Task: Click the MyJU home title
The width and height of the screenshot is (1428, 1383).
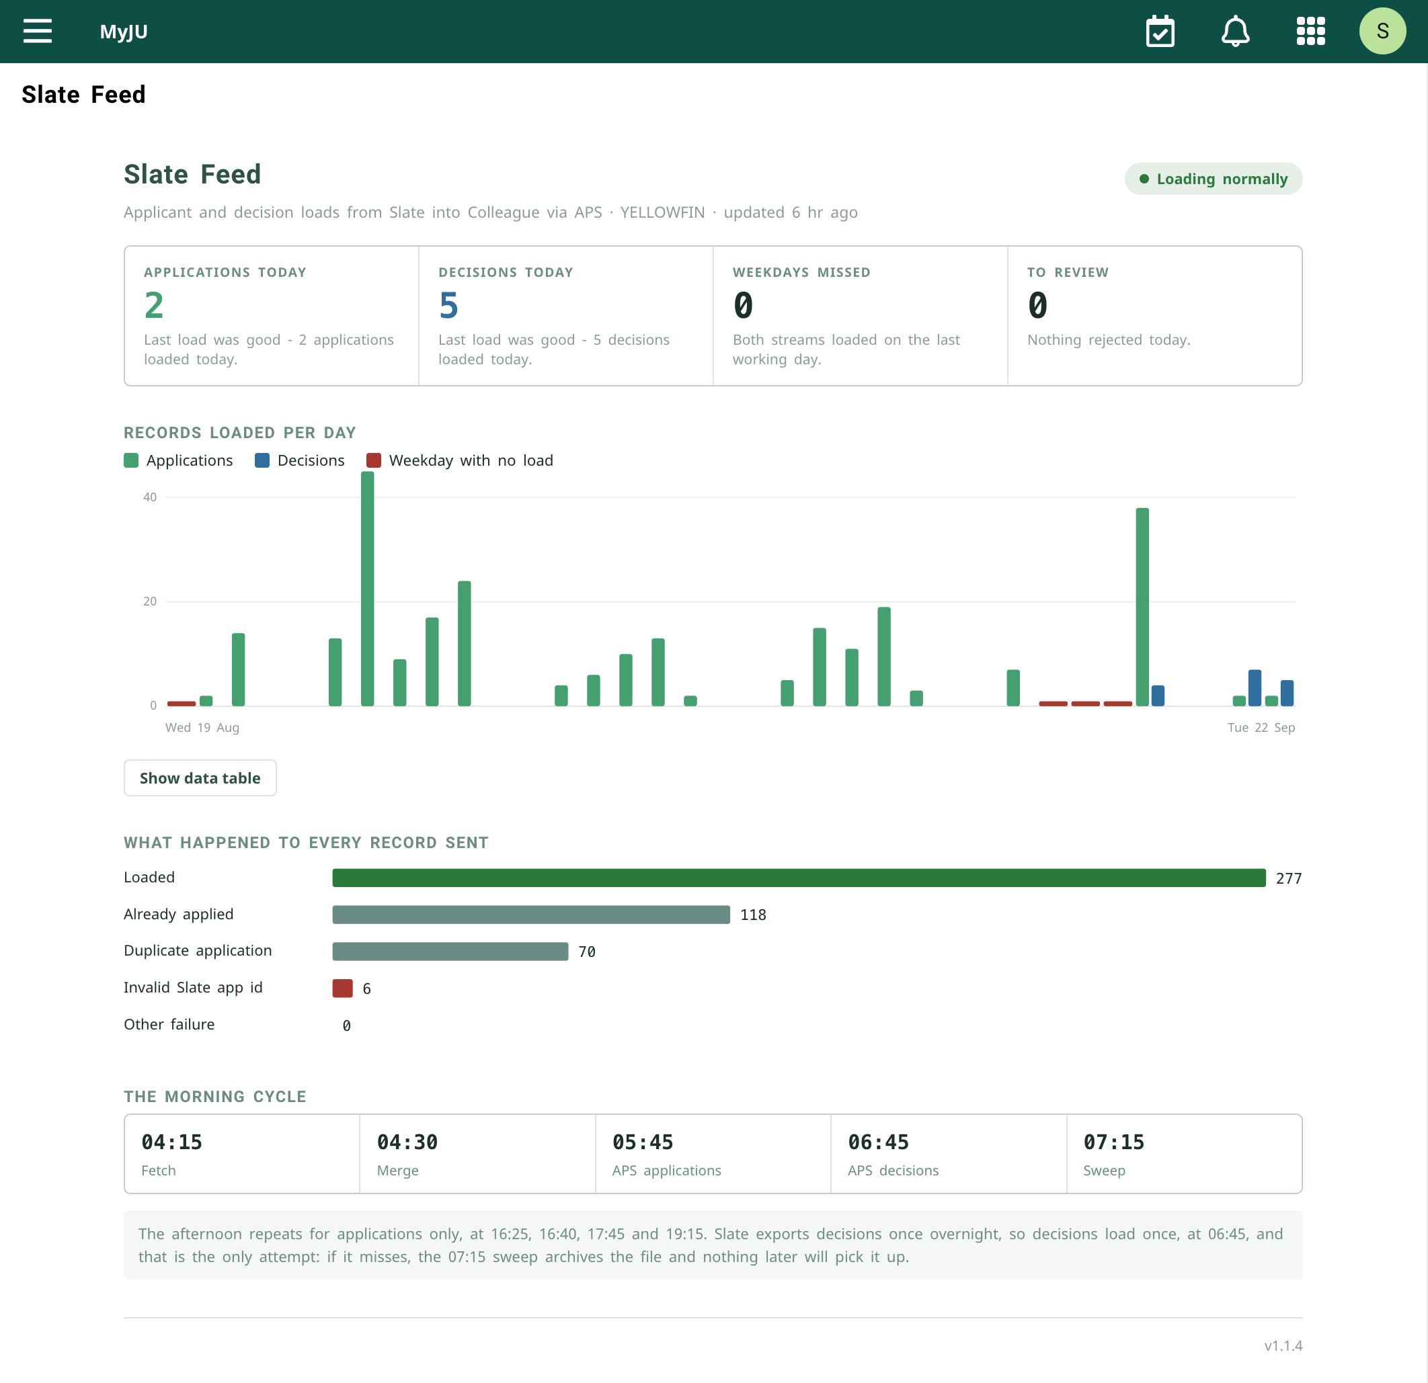Action: coord(124,32)
